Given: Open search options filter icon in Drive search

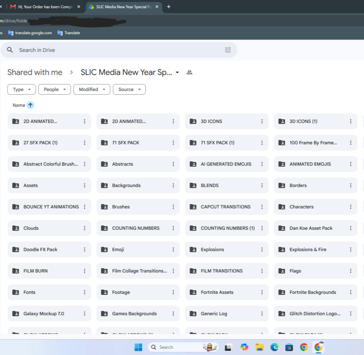Looking at the screenshot, I should [228, 50].
